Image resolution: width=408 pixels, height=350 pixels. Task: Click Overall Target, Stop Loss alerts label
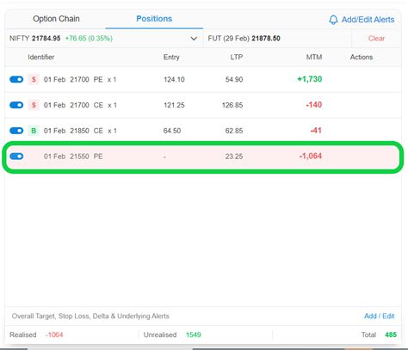[90, 316]
